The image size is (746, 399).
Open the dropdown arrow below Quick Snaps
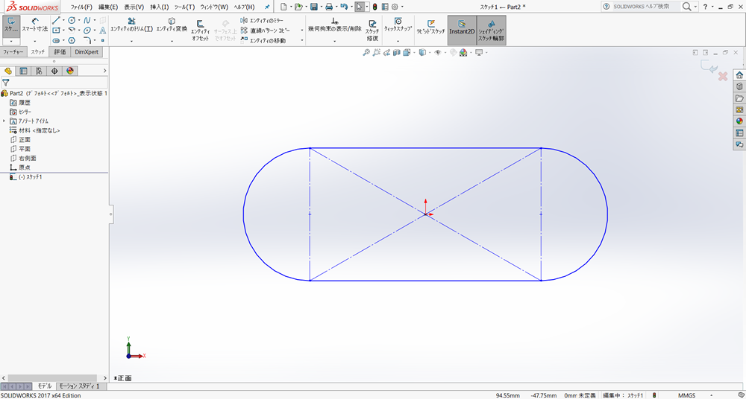click(x=398, y=42)
